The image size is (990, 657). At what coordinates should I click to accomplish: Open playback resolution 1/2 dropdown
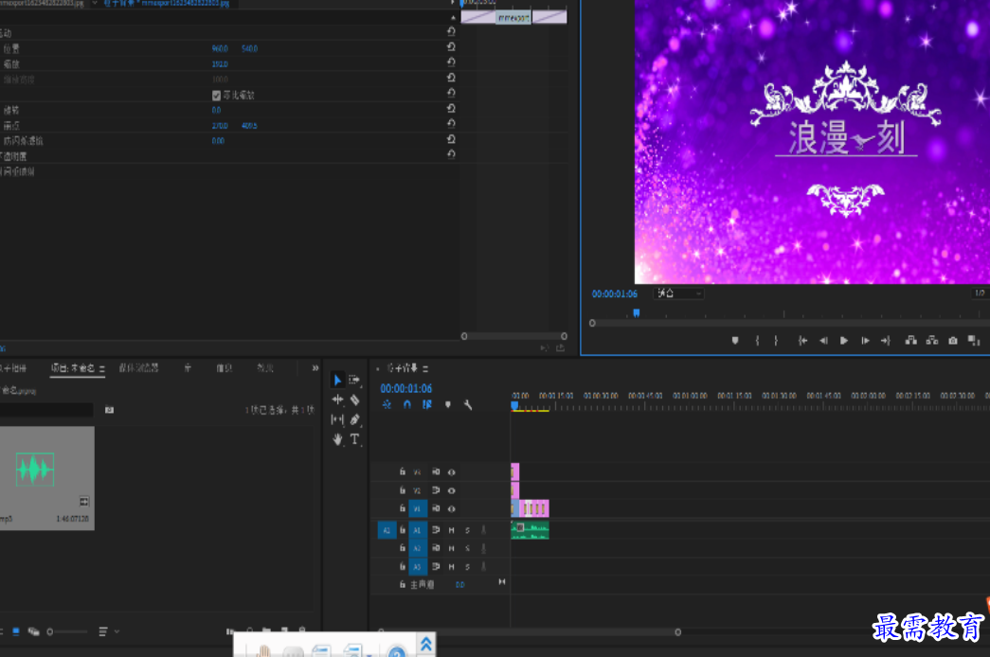981,293
